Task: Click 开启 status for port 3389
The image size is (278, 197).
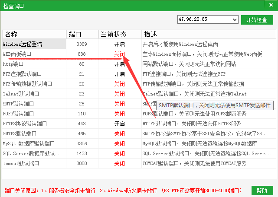Action: click(x=120, y=44)
